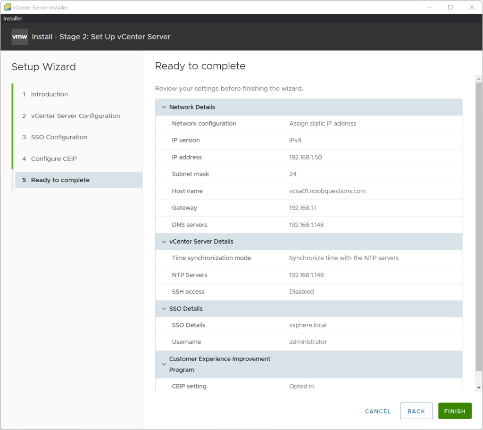Viewport: 483px width, 430px height.
Task: Click the CEIP setting Opted in value
Action: [301, 386]
